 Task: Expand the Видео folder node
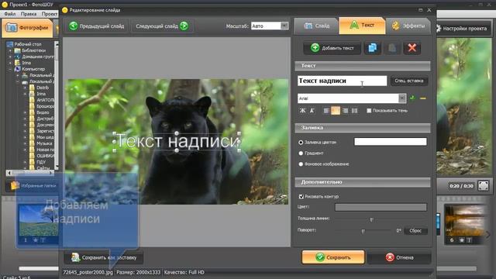click(26, 112)
